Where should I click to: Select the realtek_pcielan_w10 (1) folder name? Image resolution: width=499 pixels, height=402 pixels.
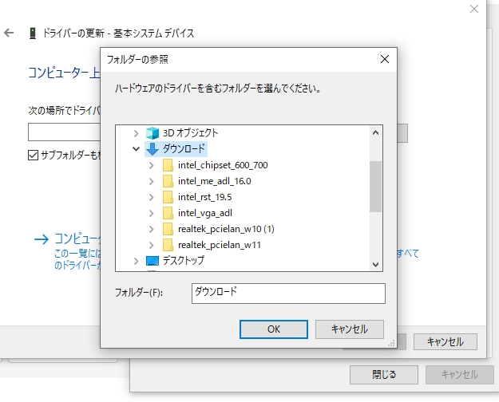coord(226,229)
